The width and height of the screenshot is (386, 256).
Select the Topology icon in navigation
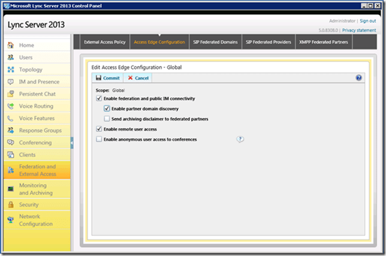click(x=11, y=70)
